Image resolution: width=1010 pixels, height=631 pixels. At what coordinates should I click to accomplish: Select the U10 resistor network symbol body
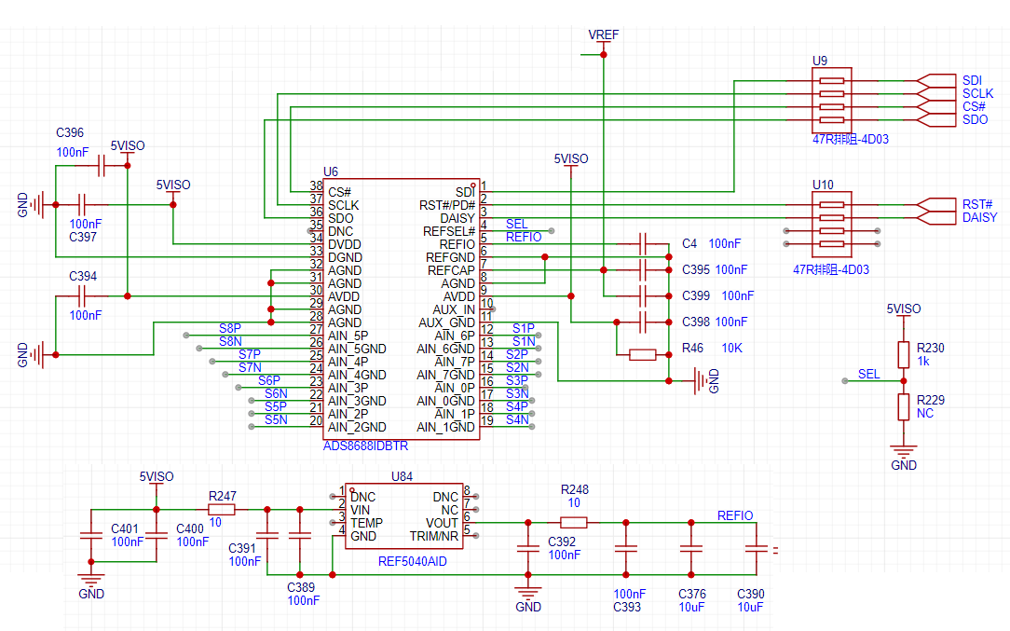coord(832,225)
